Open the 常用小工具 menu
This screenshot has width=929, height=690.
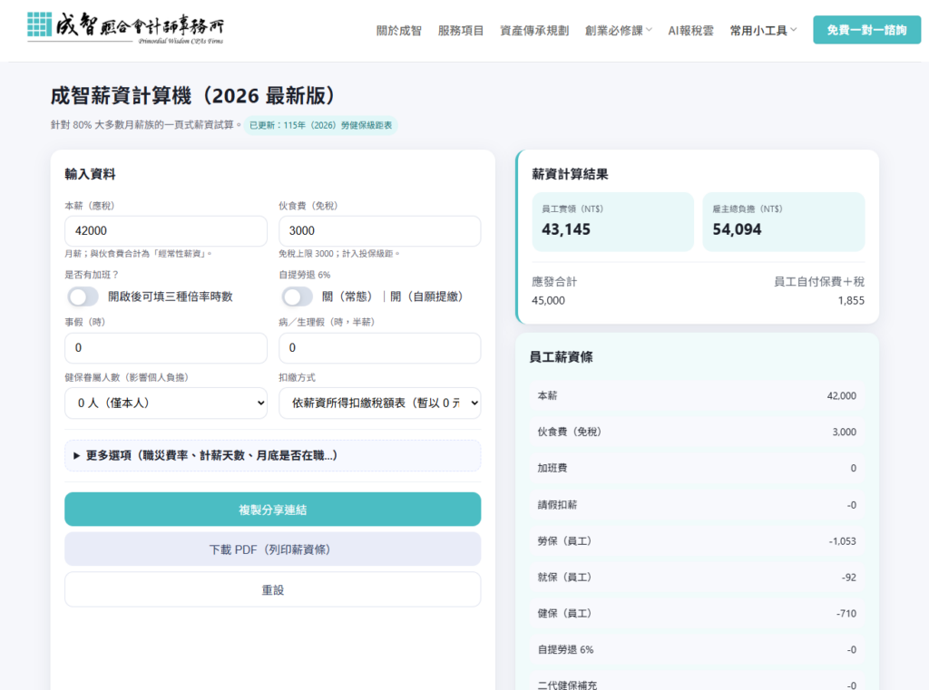tap(763, 30)
